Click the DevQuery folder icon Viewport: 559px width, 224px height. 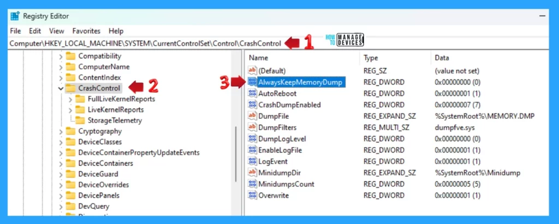click(70, 206)
